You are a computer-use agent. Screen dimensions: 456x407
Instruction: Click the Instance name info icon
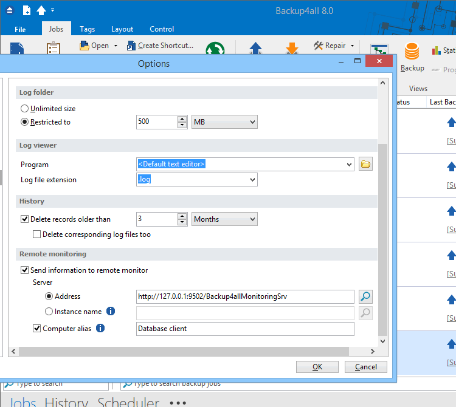pos(111,311)
